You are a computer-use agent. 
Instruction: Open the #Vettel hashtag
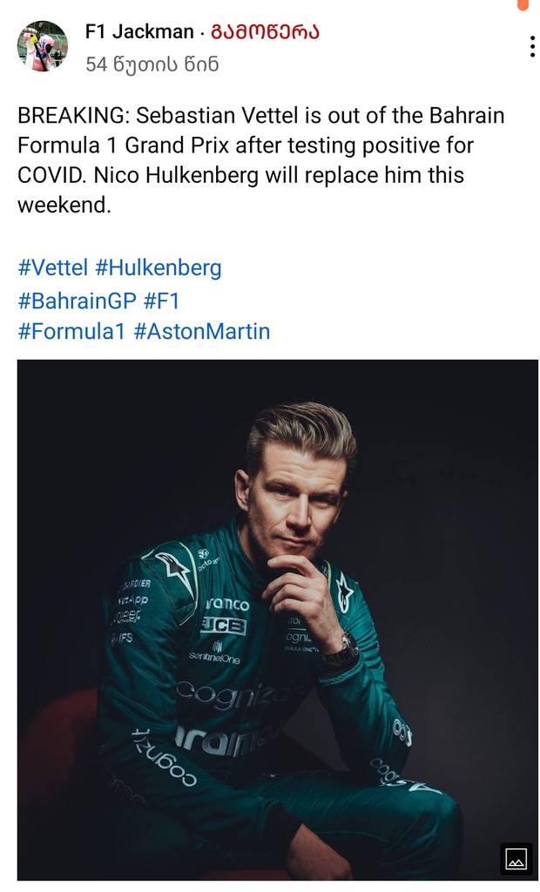[53, 267]
